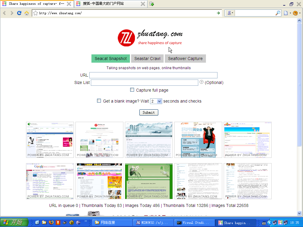303x227 pixels.
Task: Click the page scrollbar up arrow
Action: [x=299, y=20]
